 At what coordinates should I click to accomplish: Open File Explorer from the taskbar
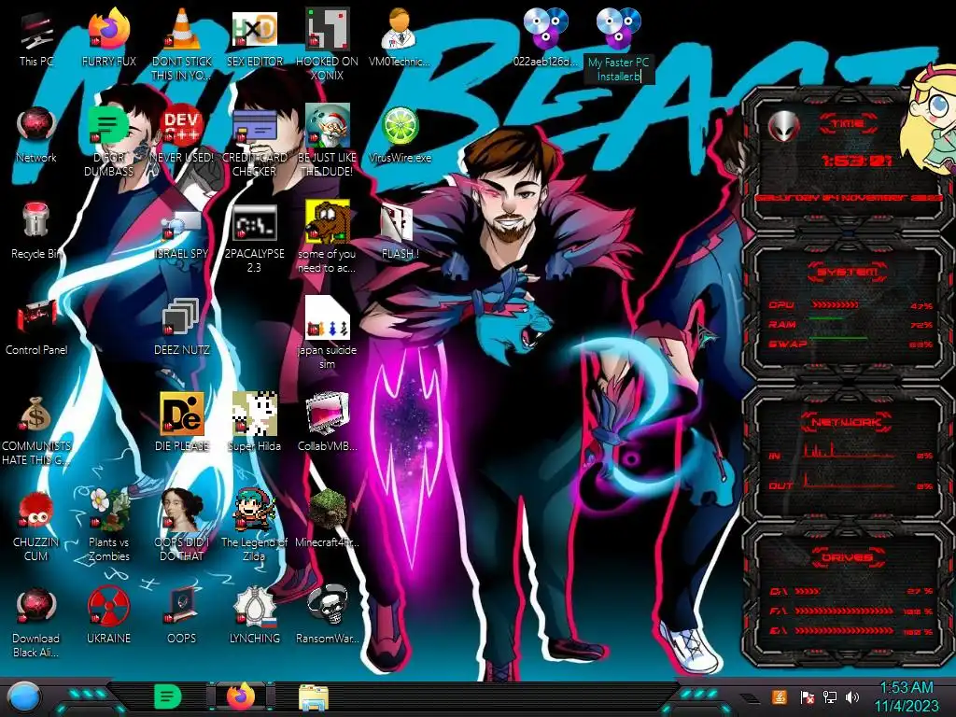point(314,697)
